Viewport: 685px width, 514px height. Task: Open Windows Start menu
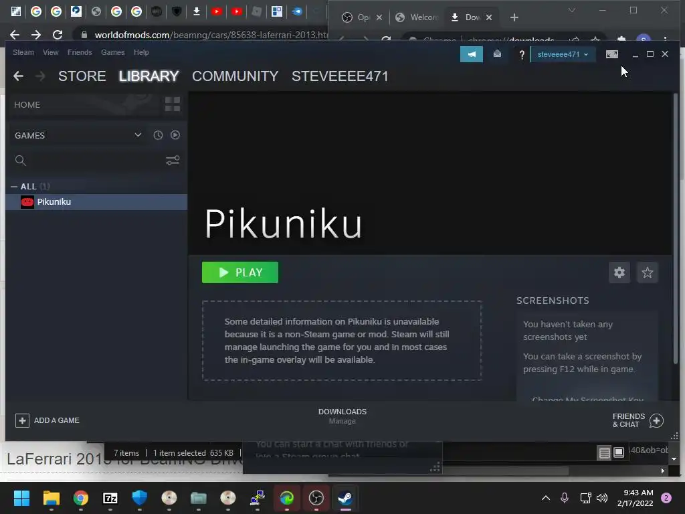point(21,498)
